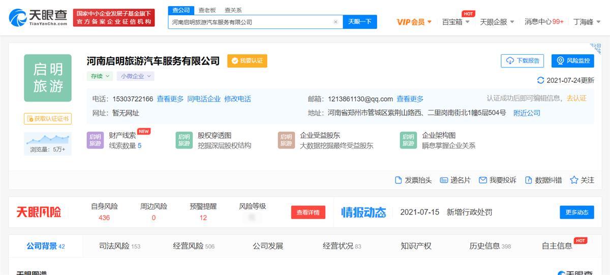The width and height of the screenshot is (610, 275).
Task: Click the 天眼一下 search button
Action: click(x=360, y=22)
